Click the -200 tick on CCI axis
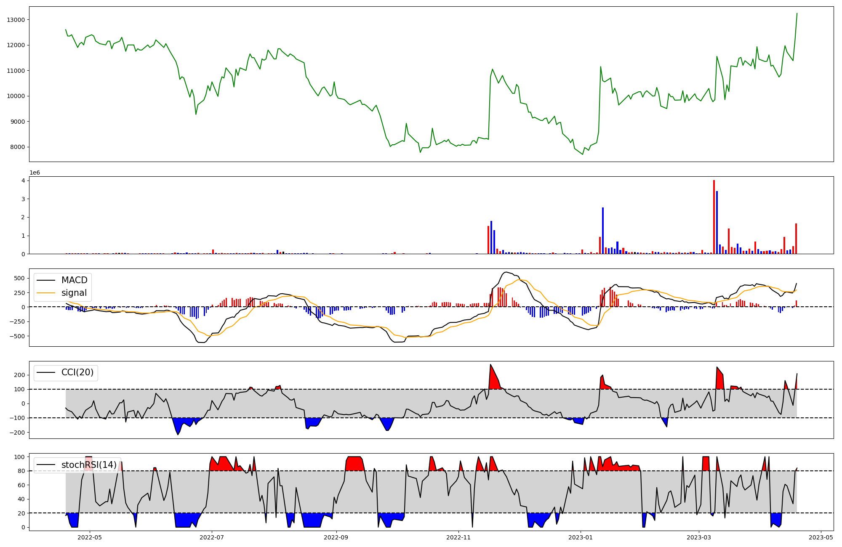This screenshot has width=842, height=547. pos(17,433)
